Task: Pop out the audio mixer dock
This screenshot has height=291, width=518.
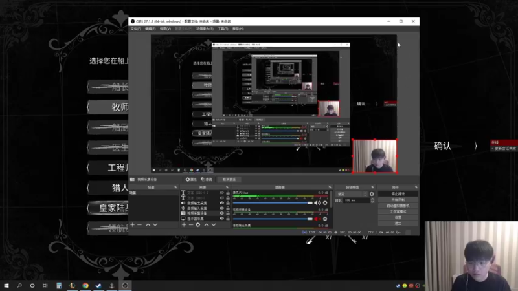Action: [330, 188]
